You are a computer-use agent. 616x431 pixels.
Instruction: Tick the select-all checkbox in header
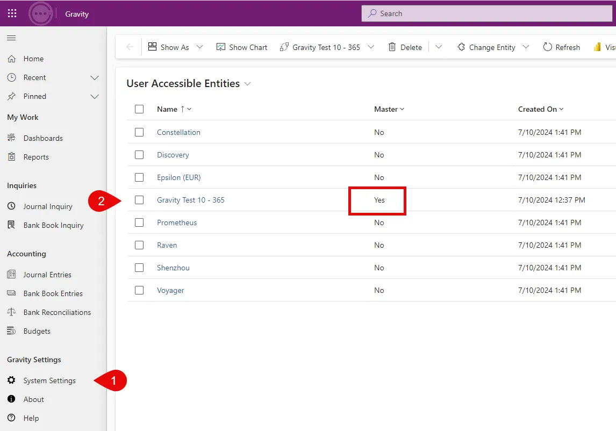click(x=139, y=109)
